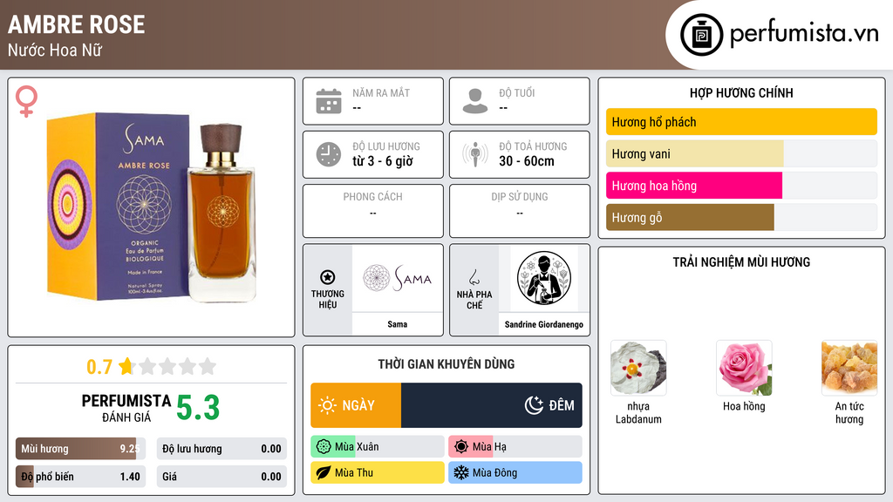Image resolution: width=893 pixels, height=502 pixels.
Task: Click the leaf icon for Mùa Thu
Action: 324,472
